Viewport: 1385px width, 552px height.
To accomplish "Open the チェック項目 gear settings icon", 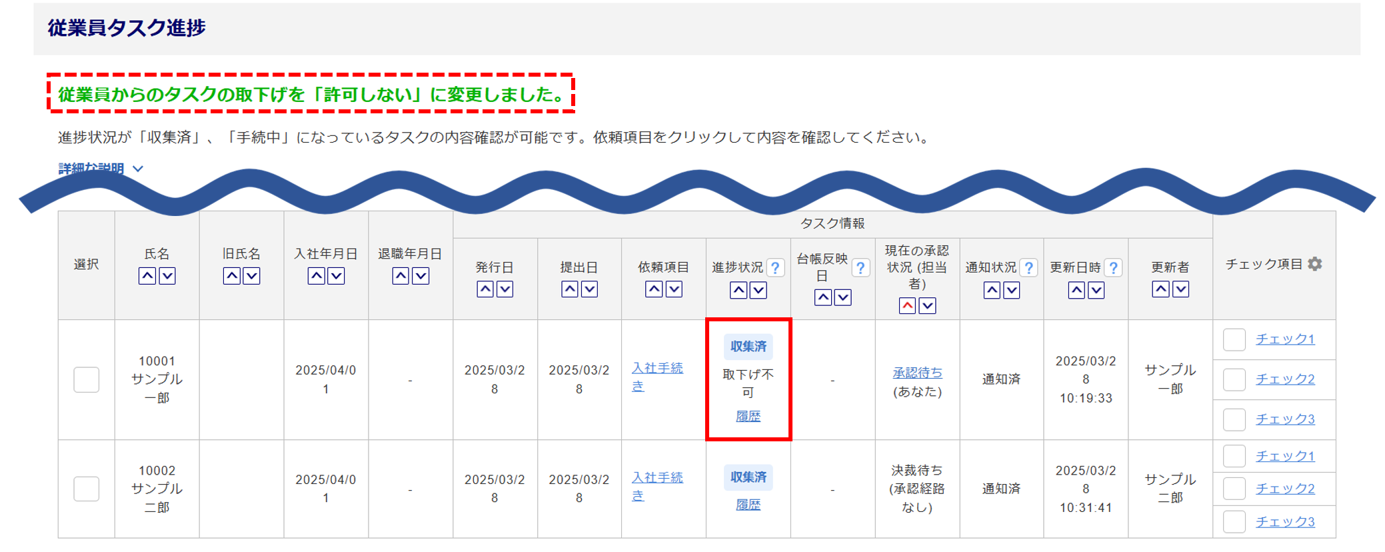I will 1314,264.
